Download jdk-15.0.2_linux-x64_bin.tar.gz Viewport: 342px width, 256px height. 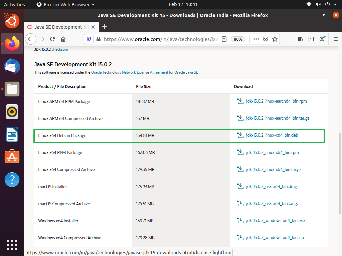tap(274, 170)
